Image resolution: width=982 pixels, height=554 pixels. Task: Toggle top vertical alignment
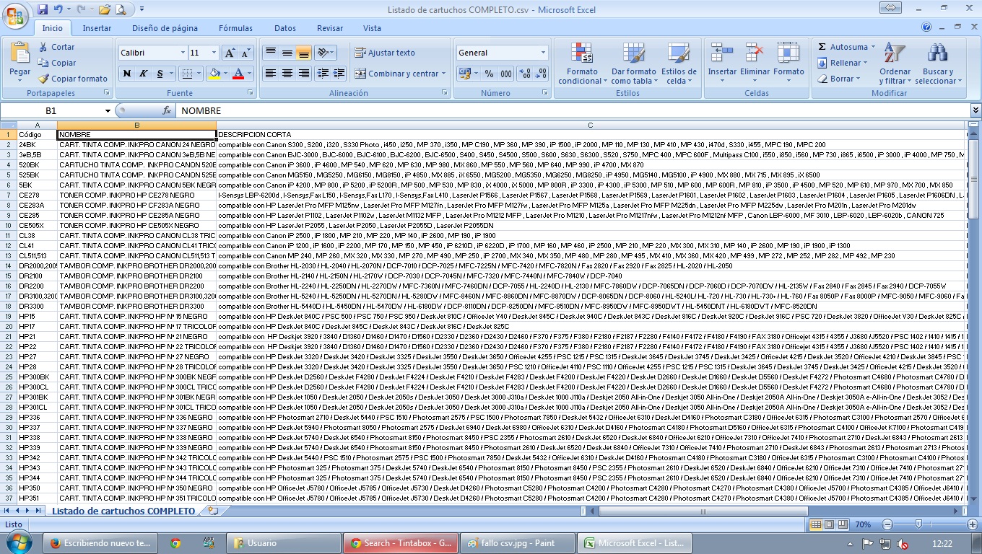[x=270, y=53]
